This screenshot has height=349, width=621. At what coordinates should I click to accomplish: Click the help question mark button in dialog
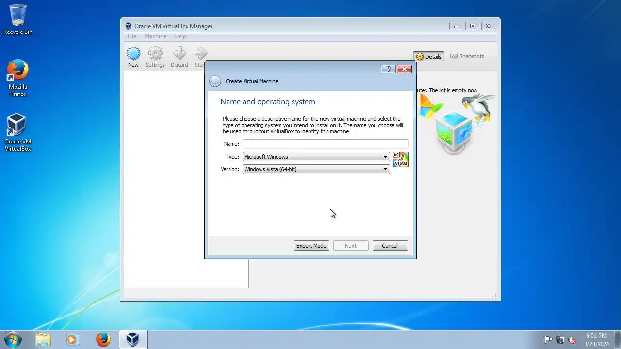(388, 69)
